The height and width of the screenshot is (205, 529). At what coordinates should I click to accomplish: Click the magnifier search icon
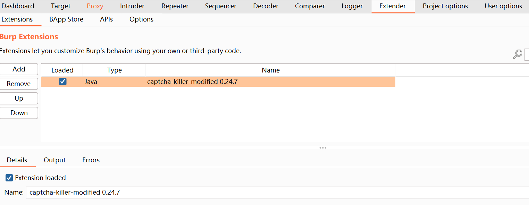517,54
